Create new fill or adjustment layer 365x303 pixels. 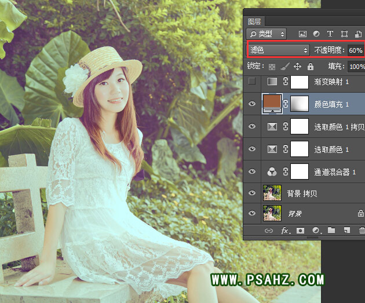pos(316,231)
